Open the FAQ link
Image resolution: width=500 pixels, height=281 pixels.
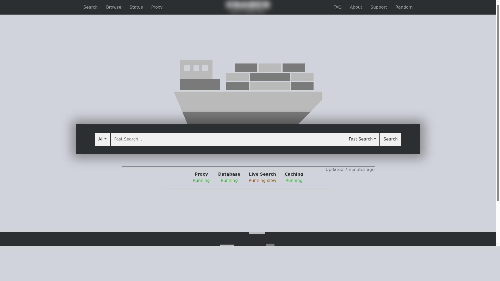tap(337, 7)
